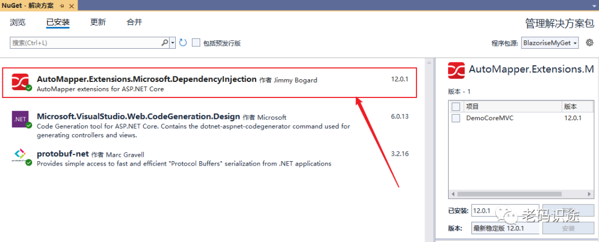Toggle include prerelease checkbox

coord(196,43)
